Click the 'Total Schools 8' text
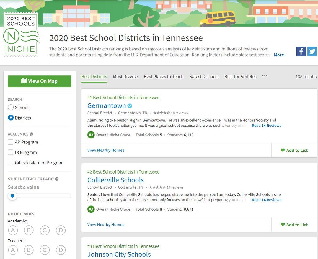 149,209
